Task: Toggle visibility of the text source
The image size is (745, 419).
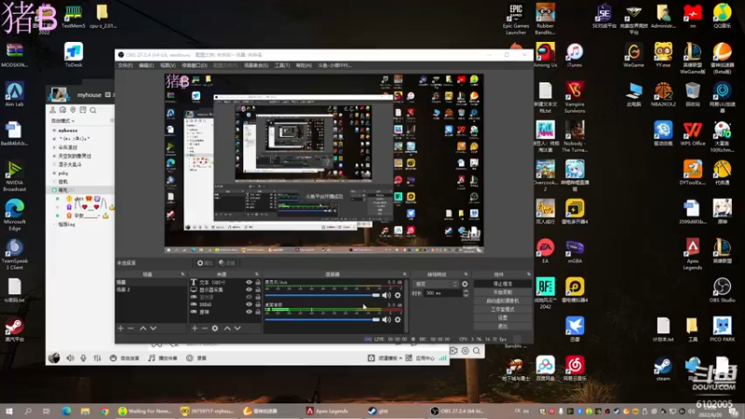Action: (249, 282)
